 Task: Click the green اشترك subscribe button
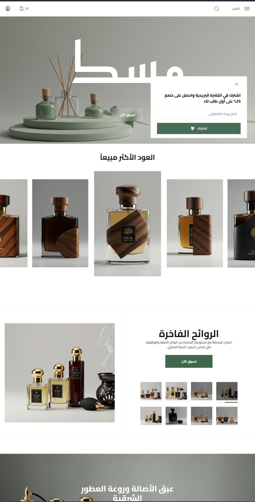tap(199, 128)
